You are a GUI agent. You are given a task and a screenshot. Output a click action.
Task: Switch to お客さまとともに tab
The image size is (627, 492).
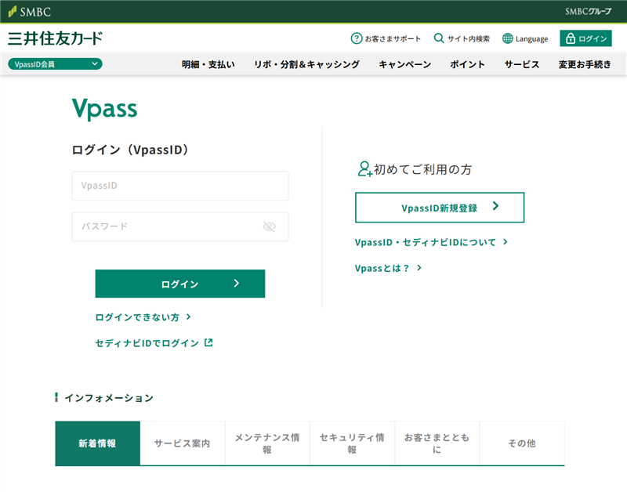(437, 443)
